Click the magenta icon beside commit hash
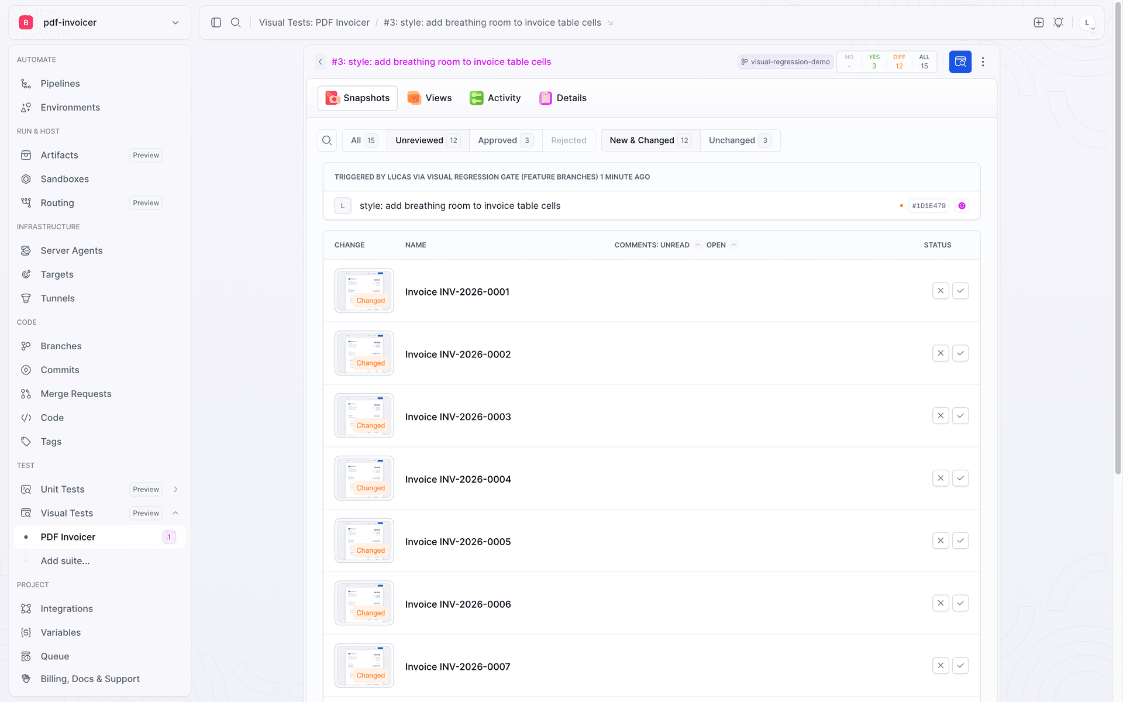 click(x=962, y=206)
